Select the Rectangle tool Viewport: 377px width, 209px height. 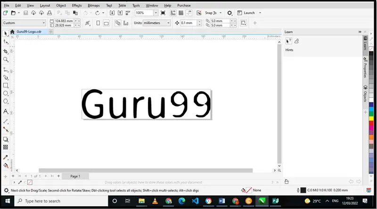tap(6, 85)
